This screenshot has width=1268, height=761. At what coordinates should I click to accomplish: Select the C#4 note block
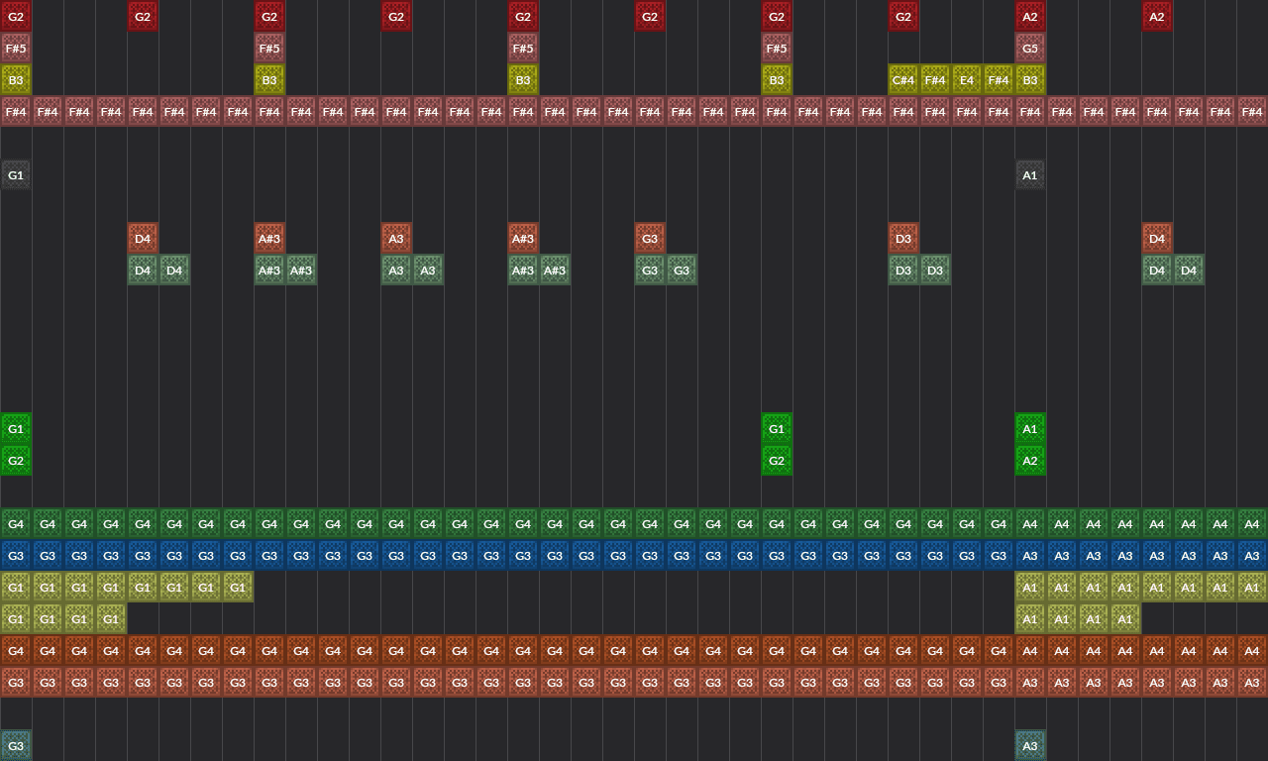(903, 79)
